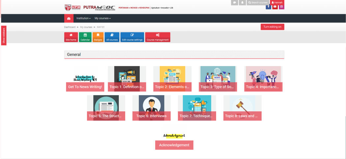Screen dimensions: 346x159
Task: Open the Hannah user menu
Action: point(277,3)
